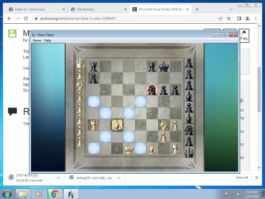Open the Action Center flag icon
265x199 pixels.
[226, 194]
